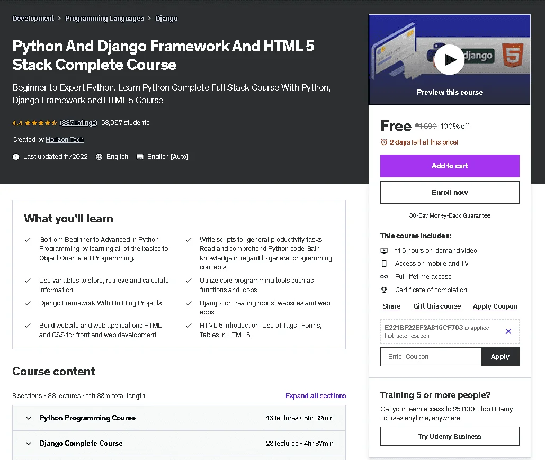
Task: Click checkmark beside Build website and web applications
Action: [28, 326]
